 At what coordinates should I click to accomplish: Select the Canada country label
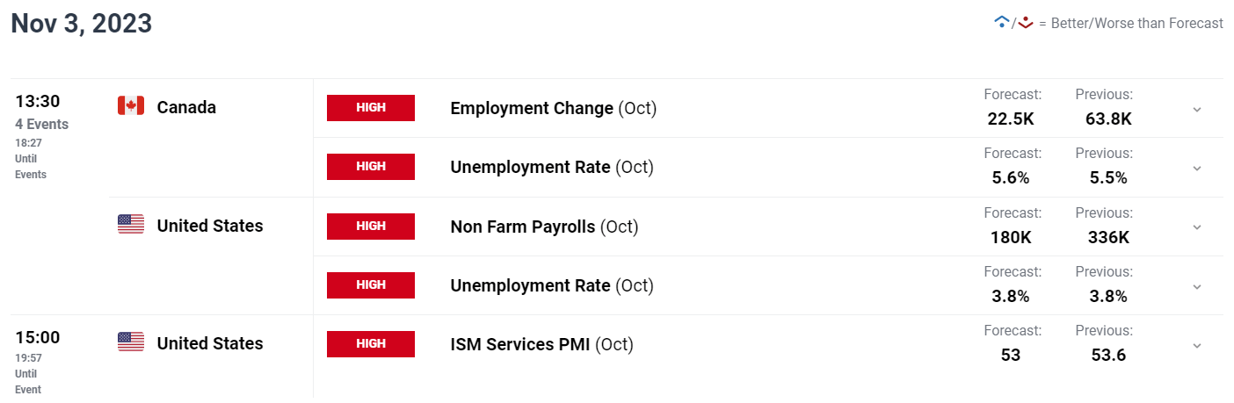pyautogui.click(x=186, y=107)
